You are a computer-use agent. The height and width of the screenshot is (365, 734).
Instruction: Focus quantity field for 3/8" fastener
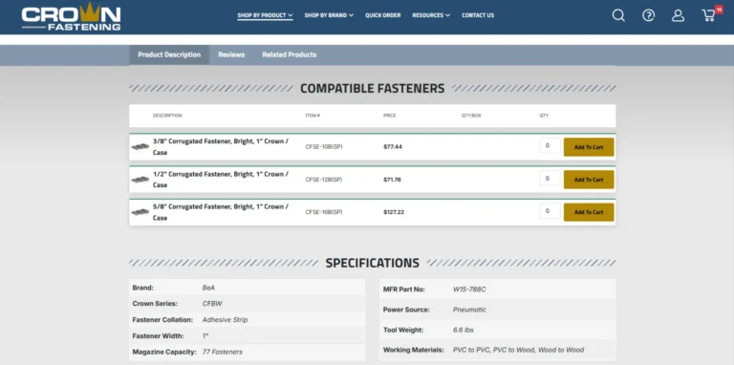coord(550,145)
